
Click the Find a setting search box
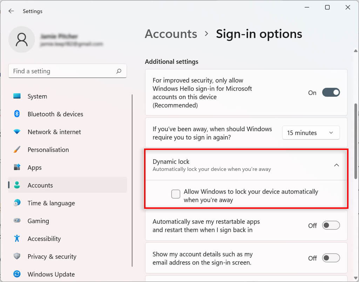click(x=63, y=71)
